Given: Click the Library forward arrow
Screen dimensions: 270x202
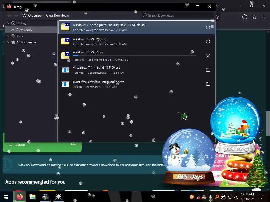Looking at the screenshot, I should click(x=16, y=16).
